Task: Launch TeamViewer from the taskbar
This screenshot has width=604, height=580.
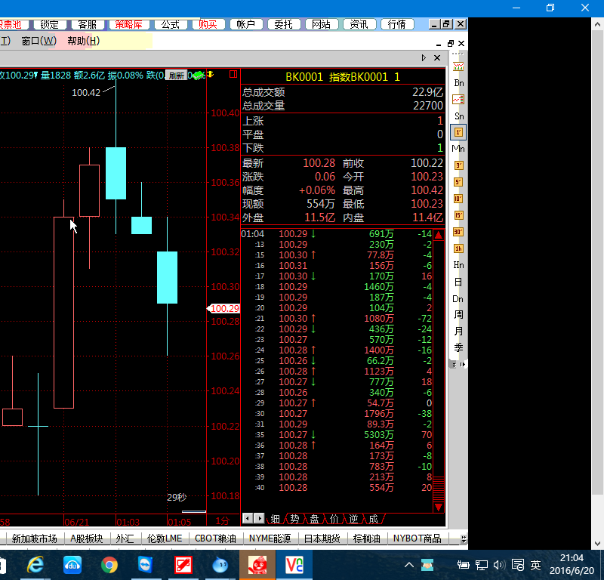Action: click(146, 564)
